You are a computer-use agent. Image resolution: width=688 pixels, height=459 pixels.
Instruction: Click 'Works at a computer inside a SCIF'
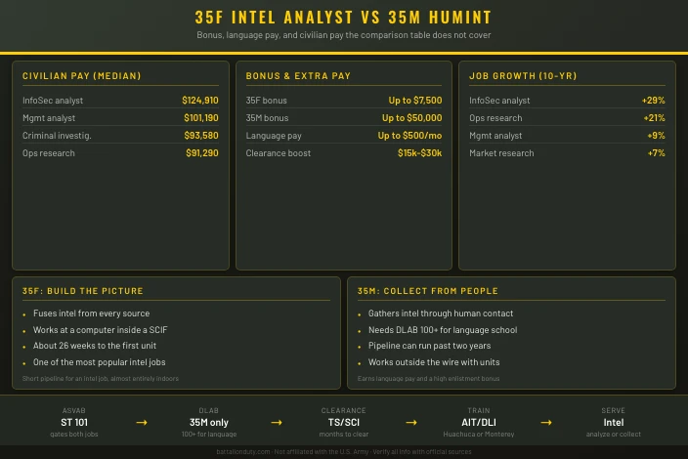click(100, 330)
